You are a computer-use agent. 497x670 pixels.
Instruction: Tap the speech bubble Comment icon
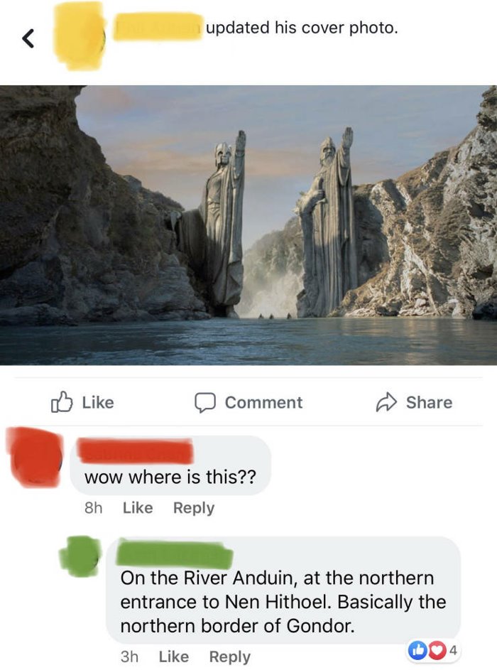[205, 403]
